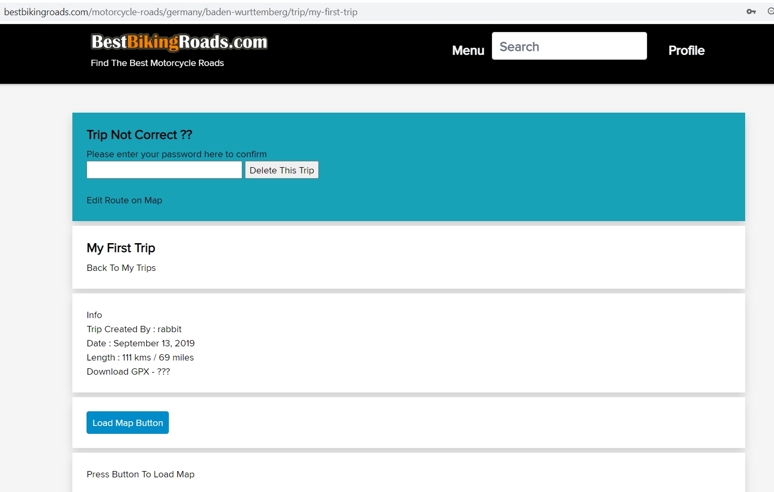Viewport: 774px width, 492px height.
Task: Click the Date September 13, 2019 line
Action: pyautogui.click(x=141, y=343)
